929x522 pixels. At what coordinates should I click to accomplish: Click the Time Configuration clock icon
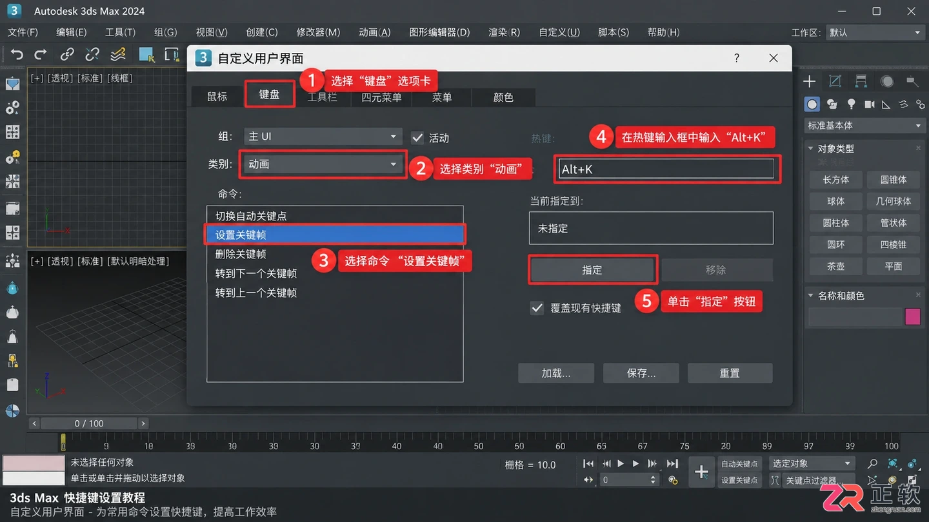click(673, 480)
